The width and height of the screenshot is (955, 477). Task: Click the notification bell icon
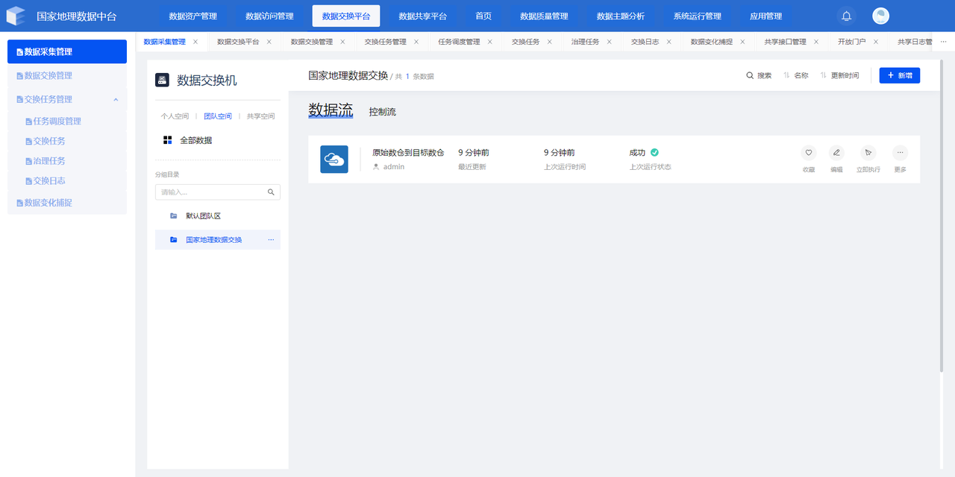pyautogui.click(x=846, y=16)
